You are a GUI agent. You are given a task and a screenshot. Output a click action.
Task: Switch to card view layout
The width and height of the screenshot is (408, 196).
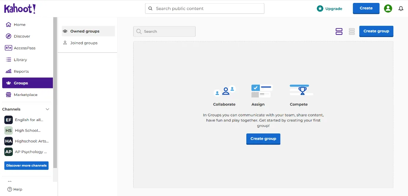(x=339, y=31)
